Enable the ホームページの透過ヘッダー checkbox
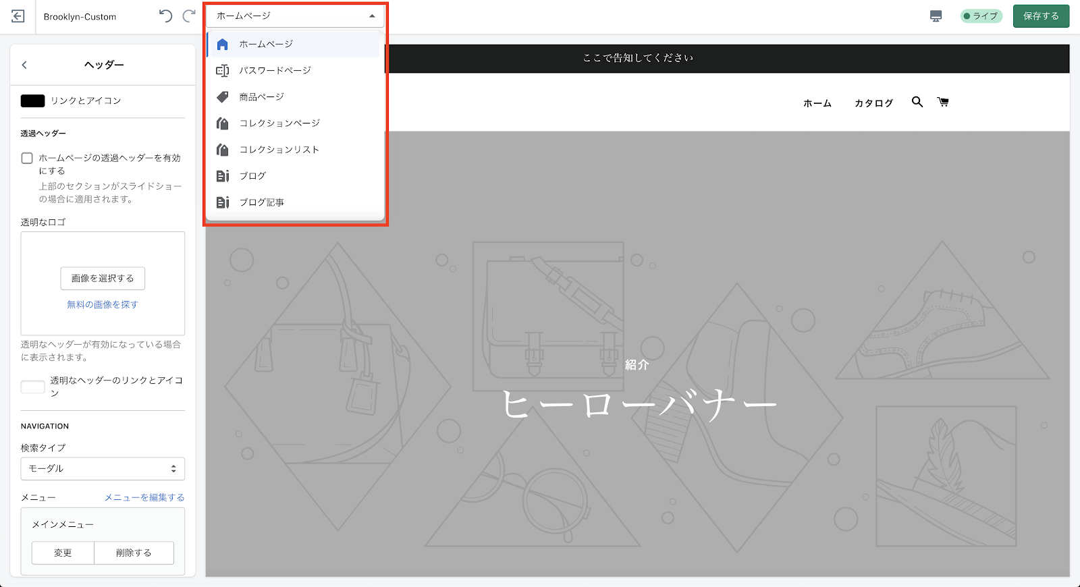1080x587 pixels. (x=27, y=158)
